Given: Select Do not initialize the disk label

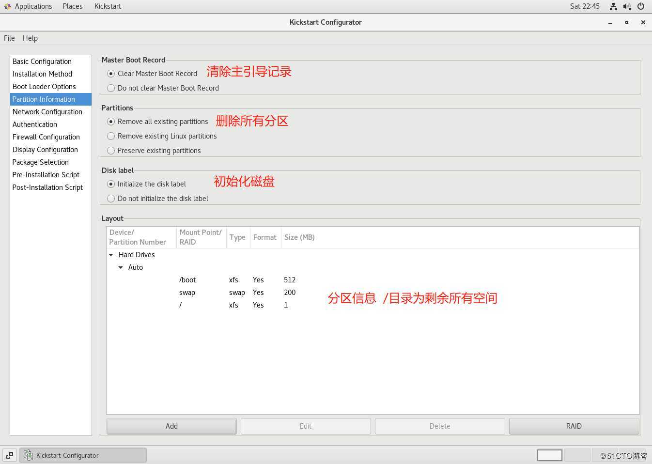Looking at the screenshot, I should tap(111, 199).
